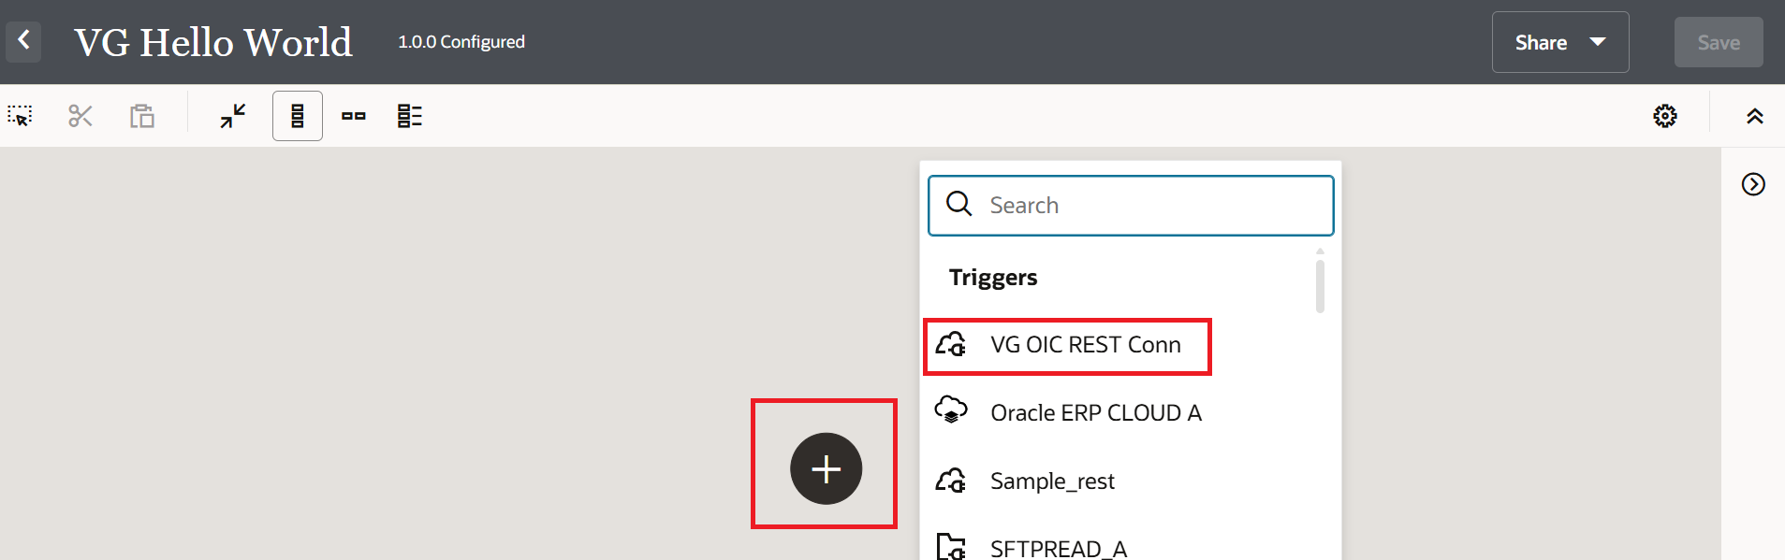Open the Share dropdown
The width and height of the screenshot is (1785, 560).
pyautogui.click(x=1559, y=42)
